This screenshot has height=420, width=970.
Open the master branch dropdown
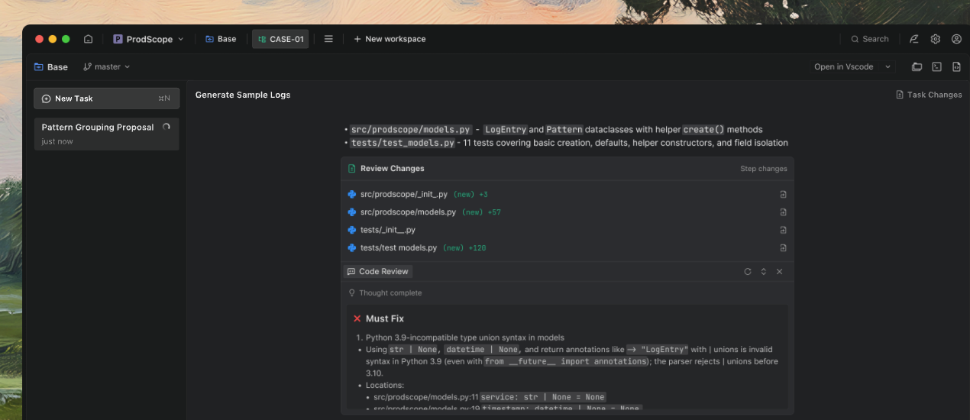pyautogui.click(x=107, y=66)
